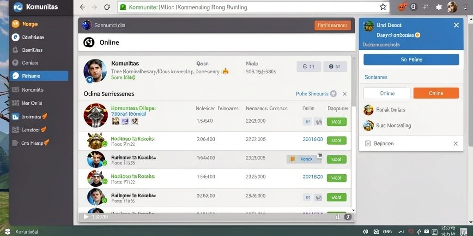Open the Nonumitts sidebar item

coord(28,90)
